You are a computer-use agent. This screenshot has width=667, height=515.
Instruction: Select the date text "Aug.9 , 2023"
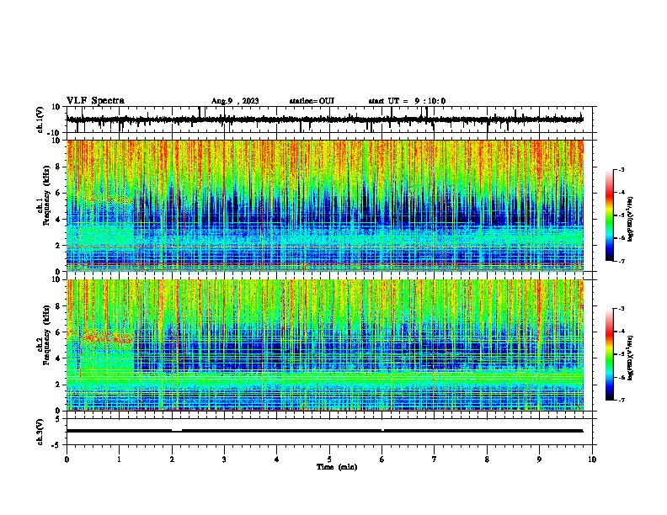click(x=235, y=101)
